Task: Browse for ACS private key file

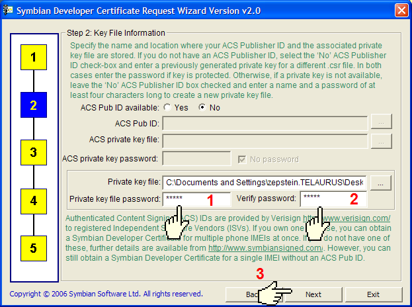Action: 382,142
